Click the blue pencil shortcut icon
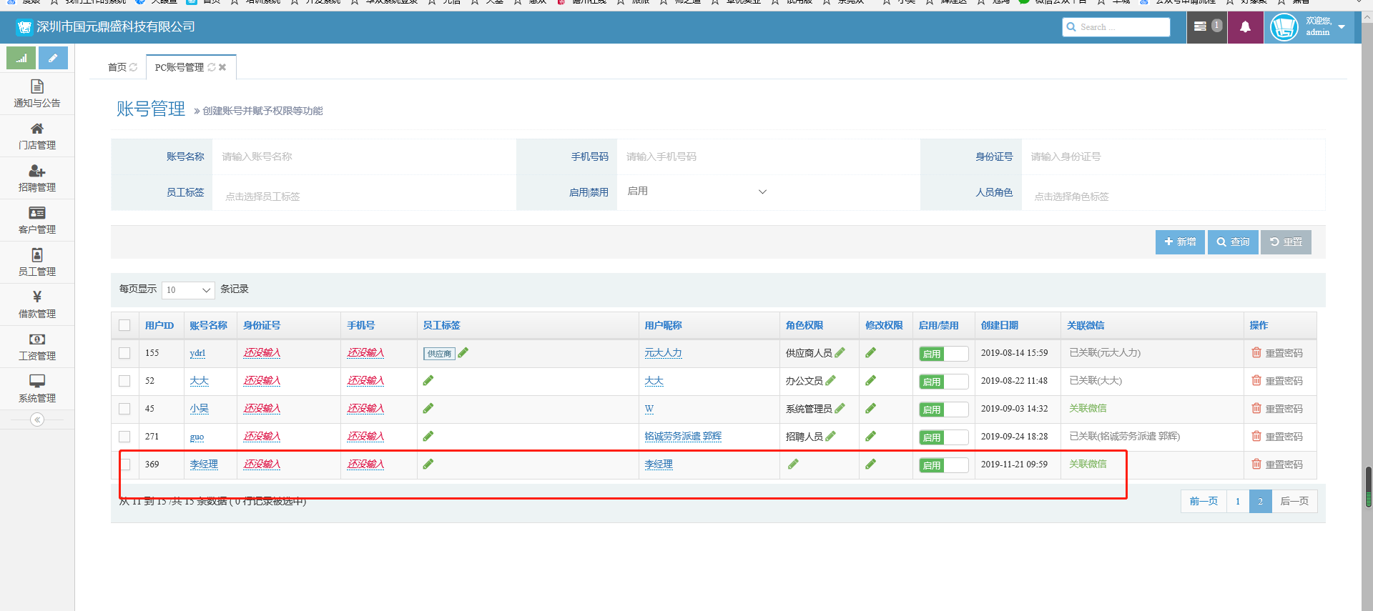 [x=53, y=58]
